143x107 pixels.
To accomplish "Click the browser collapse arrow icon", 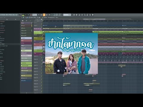I will [x=15, y=19].
